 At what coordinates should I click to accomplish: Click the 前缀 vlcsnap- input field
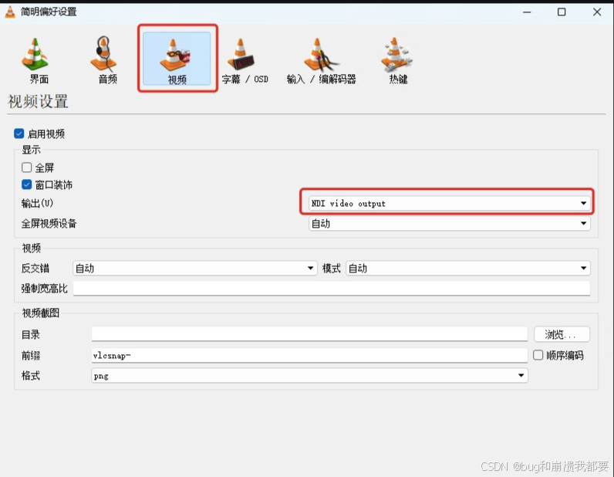pyautogui.click(x=309, y=355)
